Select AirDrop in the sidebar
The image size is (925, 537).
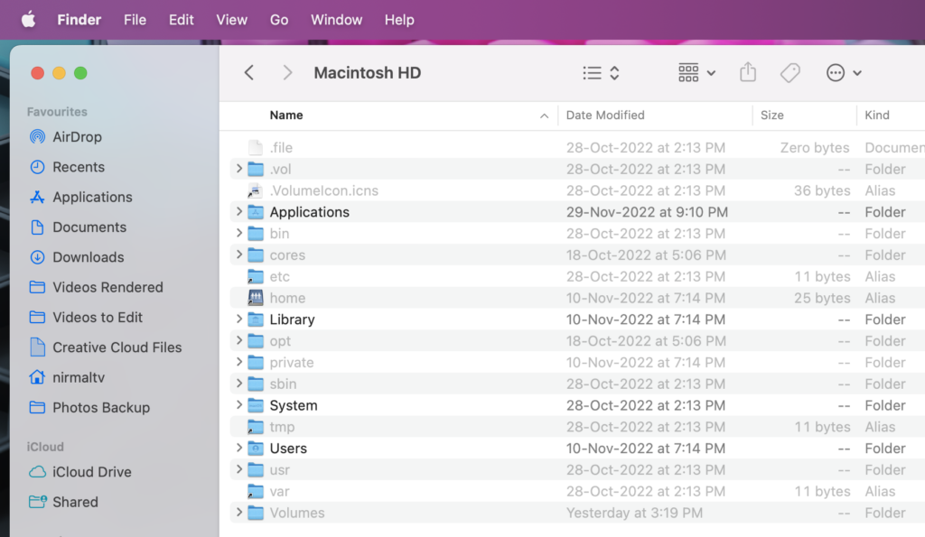(78, 137)
